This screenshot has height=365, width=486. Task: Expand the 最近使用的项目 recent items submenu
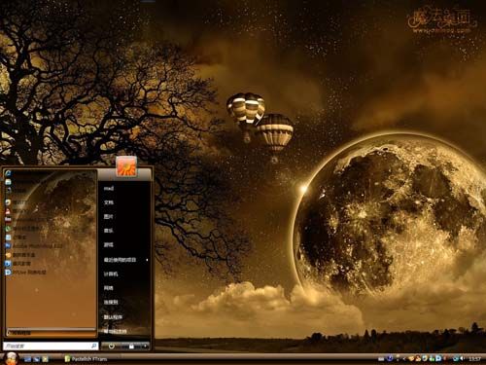pyautogui.click(x=125, y=260)
